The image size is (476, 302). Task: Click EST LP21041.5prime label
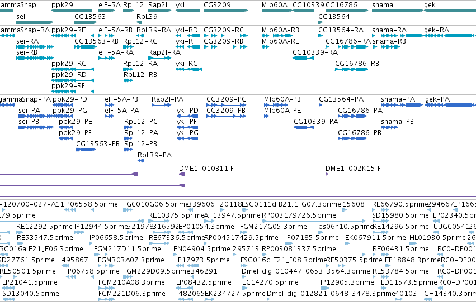(30, 282)
